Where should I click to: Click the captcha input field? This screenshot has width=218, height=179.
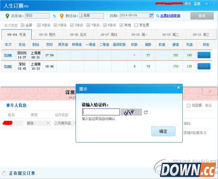coord(101,112)
